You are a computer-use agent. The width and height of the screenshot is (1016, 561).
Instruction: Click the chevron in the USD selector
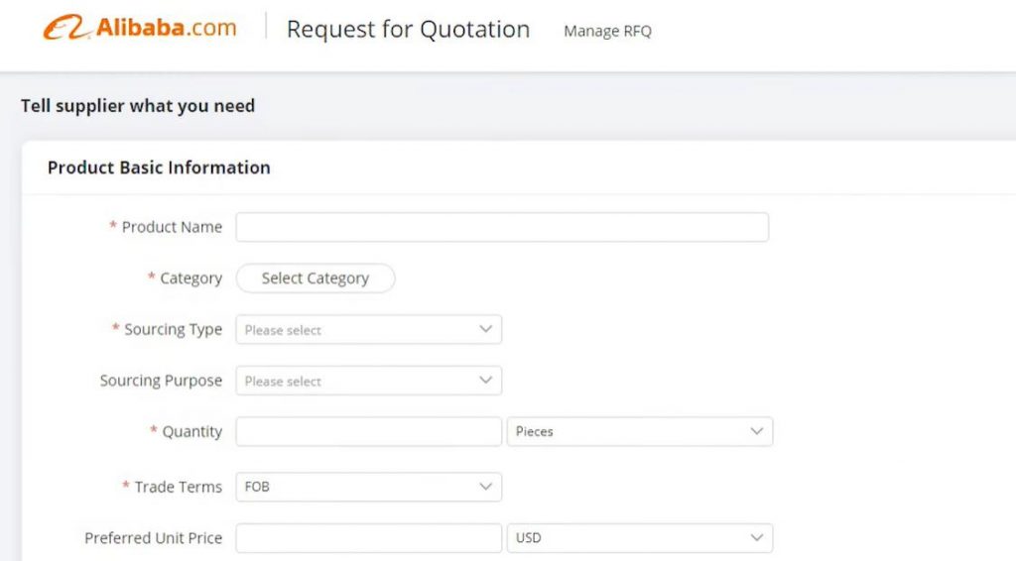[756, 538]
